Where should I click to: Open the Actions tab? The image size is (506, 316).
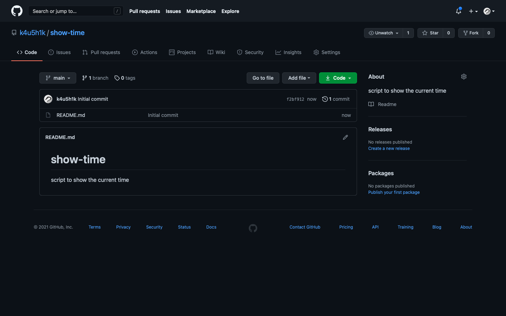point(145,52)
